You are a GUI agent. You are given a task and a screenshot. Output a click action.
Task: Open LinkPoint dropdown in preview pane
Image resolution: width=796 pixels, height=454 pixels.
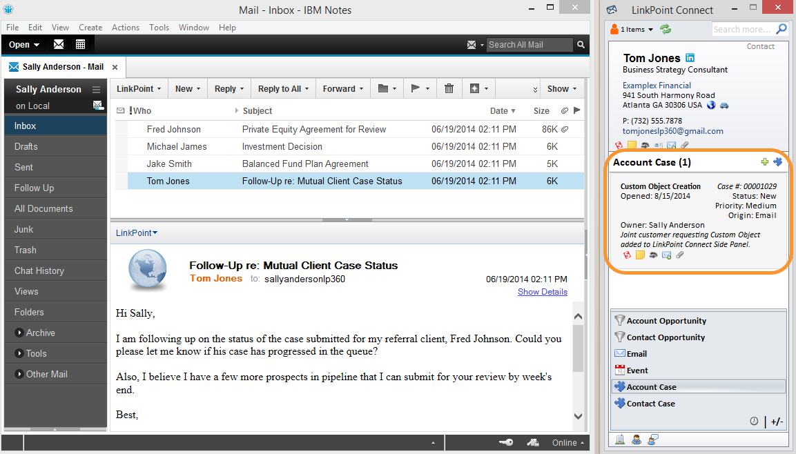click(x=137, y=233)
